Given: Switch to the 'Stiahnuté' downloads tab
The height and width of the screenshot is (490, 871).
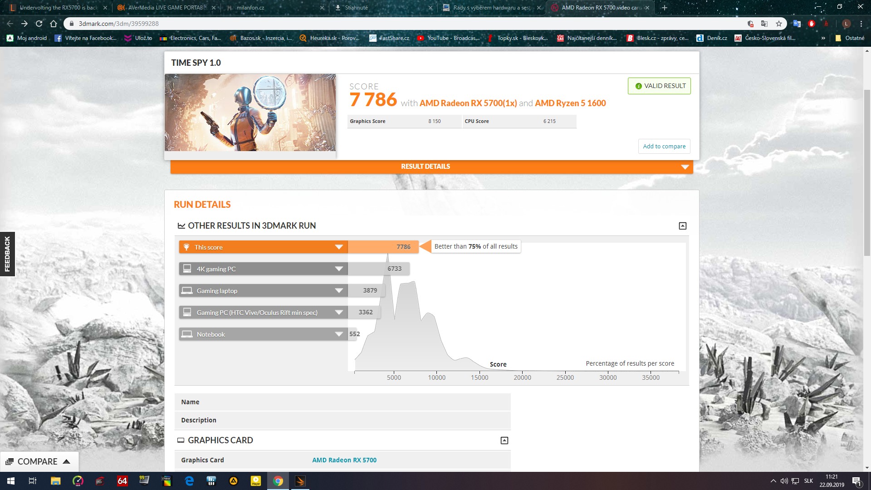Looking at the screenshot, I should [382, 8].
